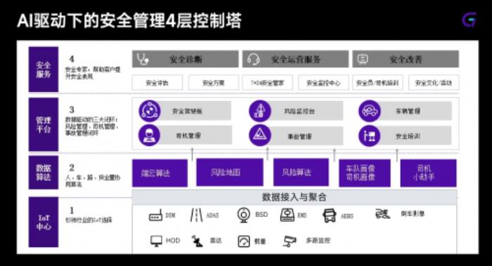Click the 安全评估 box
The image size is (492, 266).
coord(157,83)
